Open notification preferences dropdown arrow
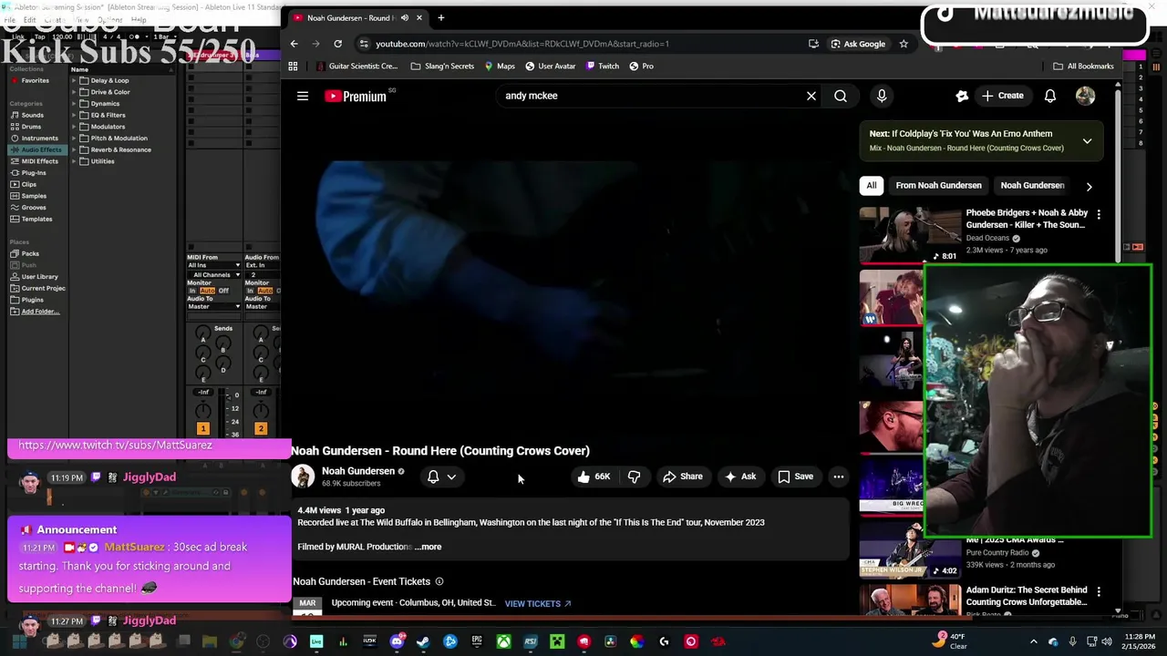 click(451, 477)
